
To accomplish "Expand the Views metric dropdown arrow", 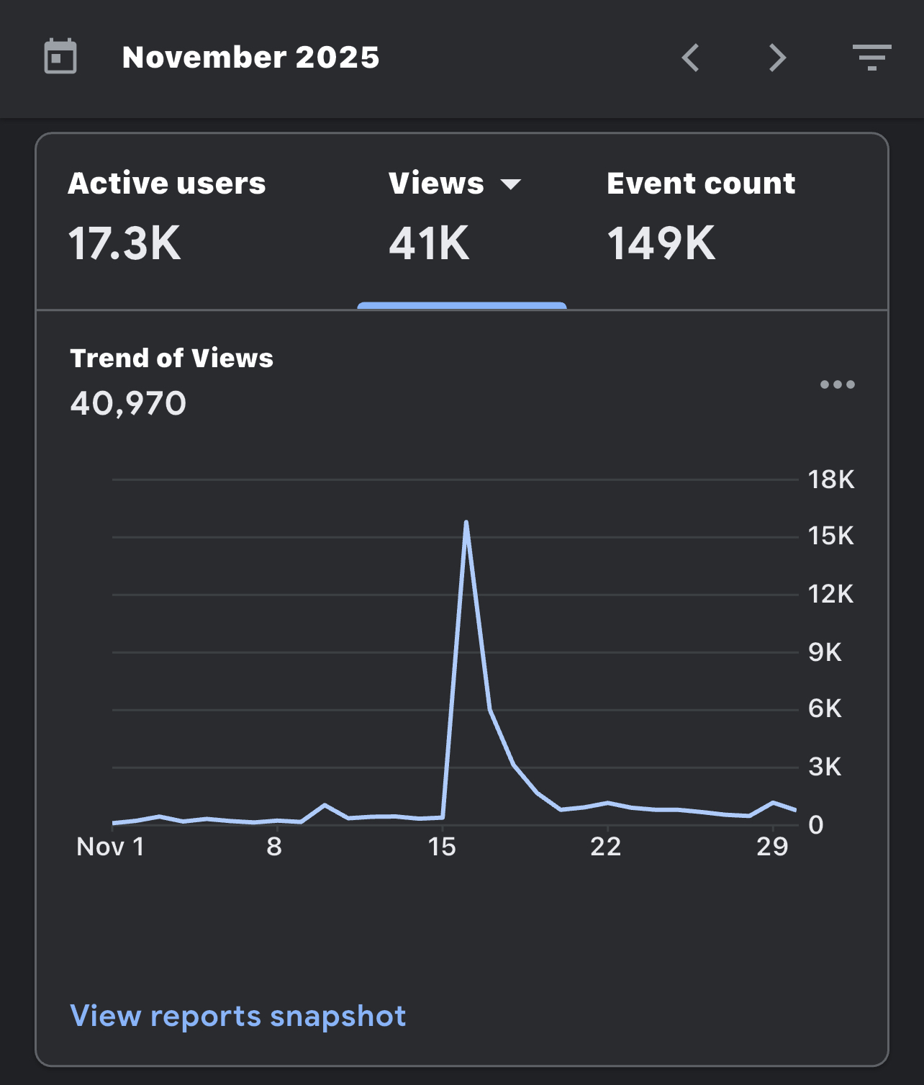I will pos(510,184).
